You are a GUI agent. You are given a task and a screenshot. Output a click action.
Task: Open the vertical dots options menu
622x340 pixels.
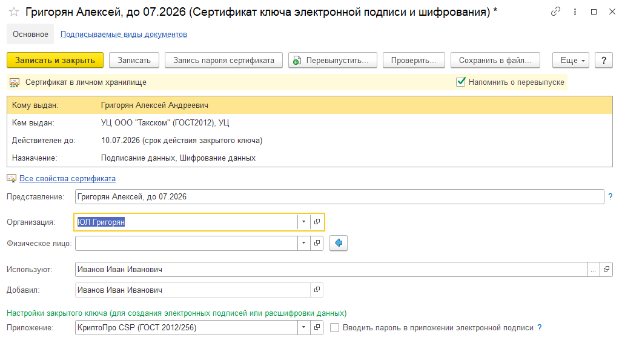pos(575,12)
